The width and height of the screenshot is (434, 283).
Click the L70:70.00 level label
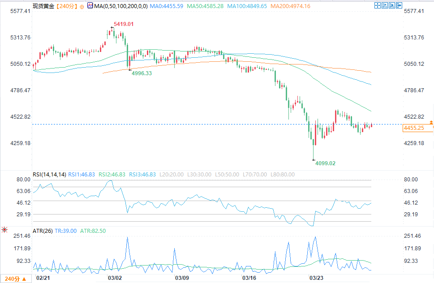click(255, 175)
